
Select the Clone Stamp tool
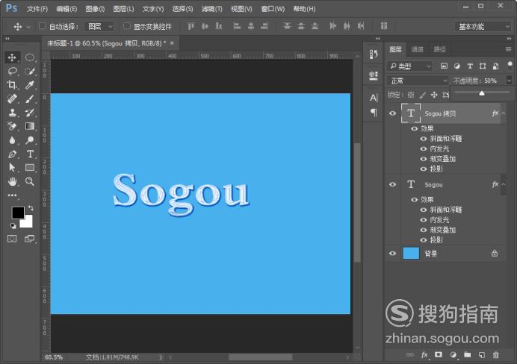(12, 113)
